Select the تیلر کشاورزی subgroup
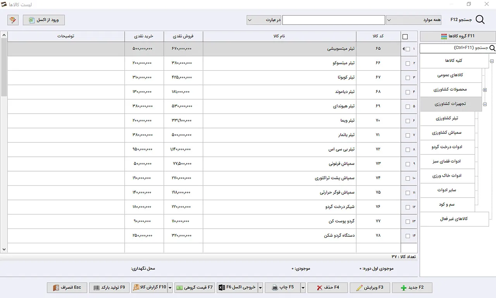Viewport: 496px width, 298px height. click(x=448, y=118)
